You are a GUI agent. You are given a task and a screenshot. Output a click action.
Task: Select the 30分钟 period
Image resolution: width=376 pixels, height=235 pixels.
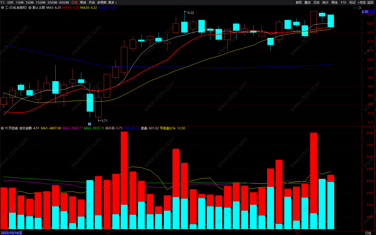click(x=52, y=2)
